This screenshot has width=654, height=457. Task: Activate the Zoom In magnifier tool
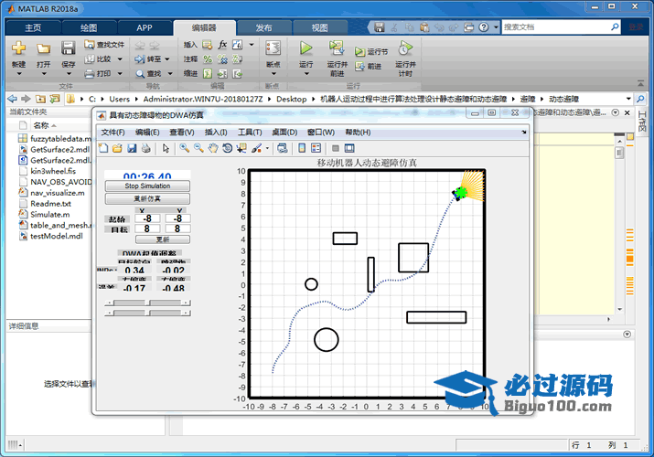click(x=185, y=148)
